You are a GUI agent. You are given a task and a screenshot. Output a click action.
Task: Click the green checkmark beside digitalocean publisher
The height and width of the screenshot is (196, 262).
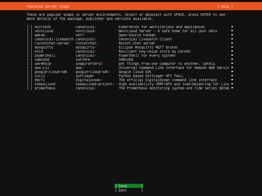tap(101, 80)
